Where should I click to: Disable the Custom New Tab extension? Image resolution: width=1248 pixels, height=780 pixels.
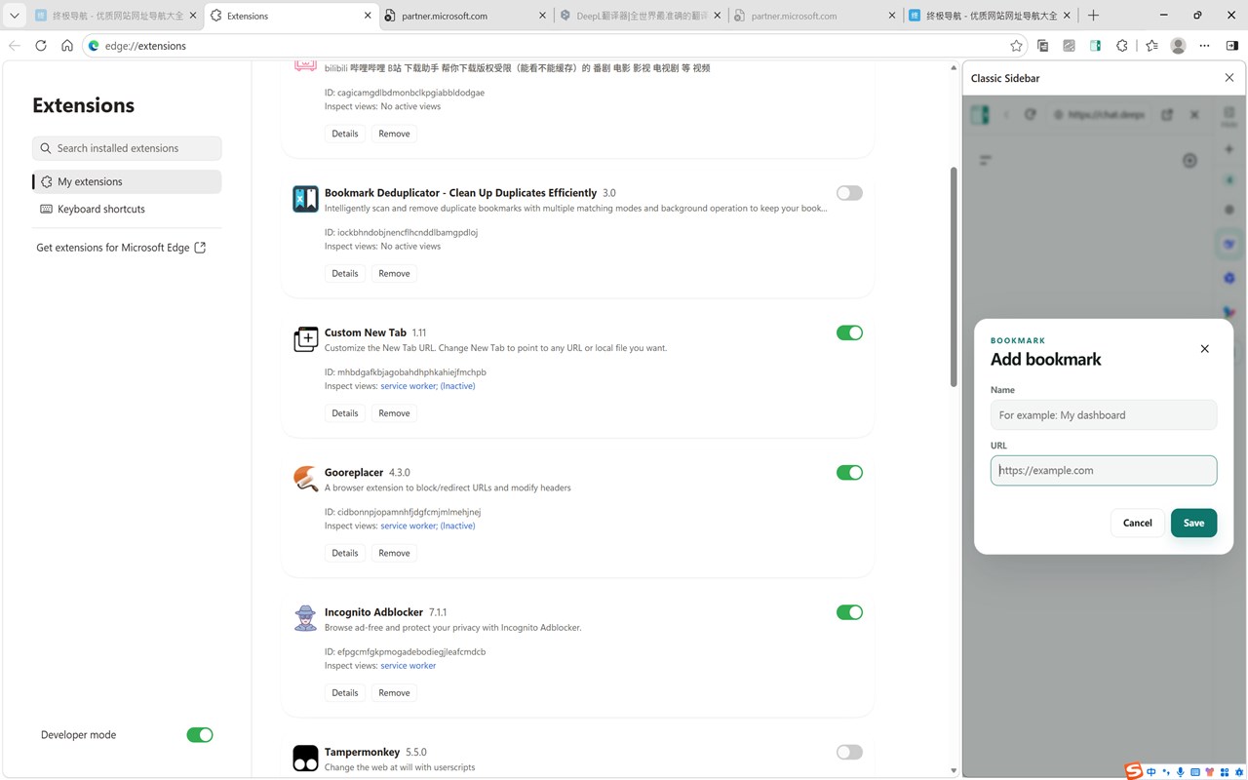(849, 332)
